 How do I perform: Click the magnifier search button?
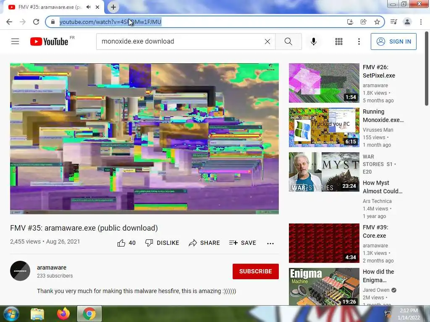tap(288, 42)
